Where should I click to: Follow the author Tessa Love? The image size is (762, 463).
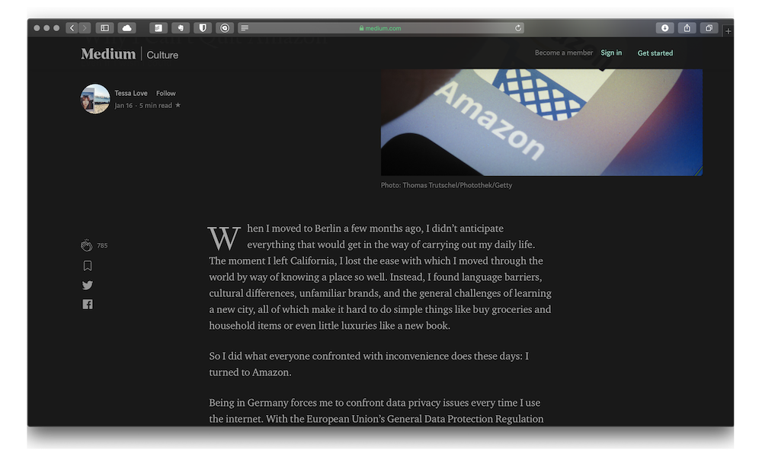[x=165, y=93]
